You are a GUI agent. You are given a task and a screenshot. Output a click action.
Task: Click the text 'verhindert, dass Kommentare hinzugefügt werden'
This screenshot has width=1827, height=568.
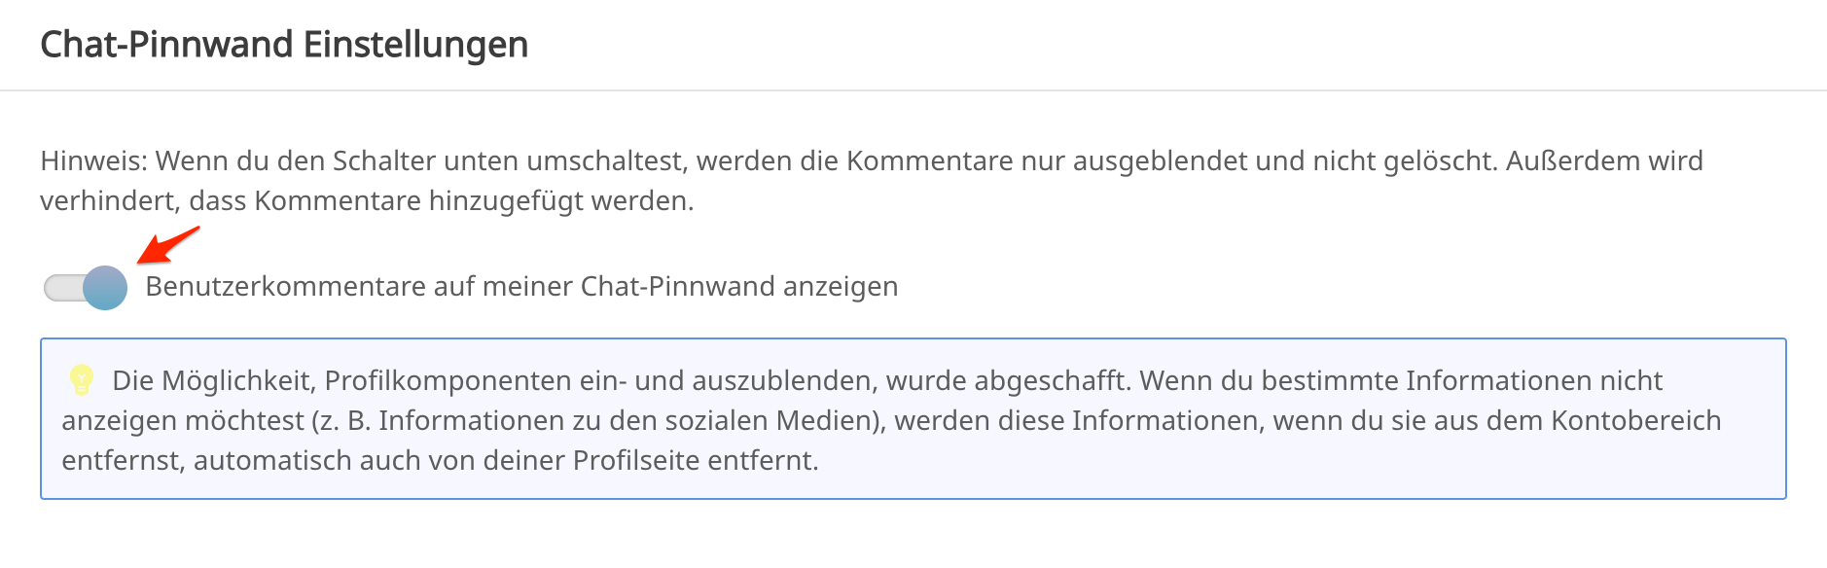click(x=366, y=201)
